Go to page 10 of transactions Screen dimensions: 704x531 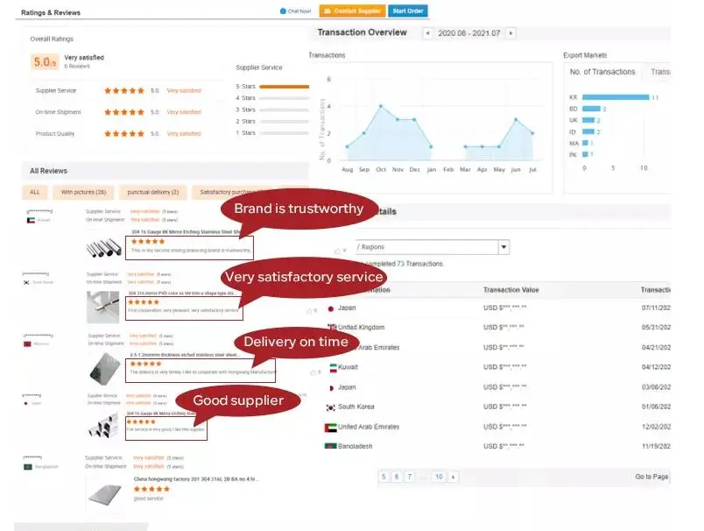(439, 477)
